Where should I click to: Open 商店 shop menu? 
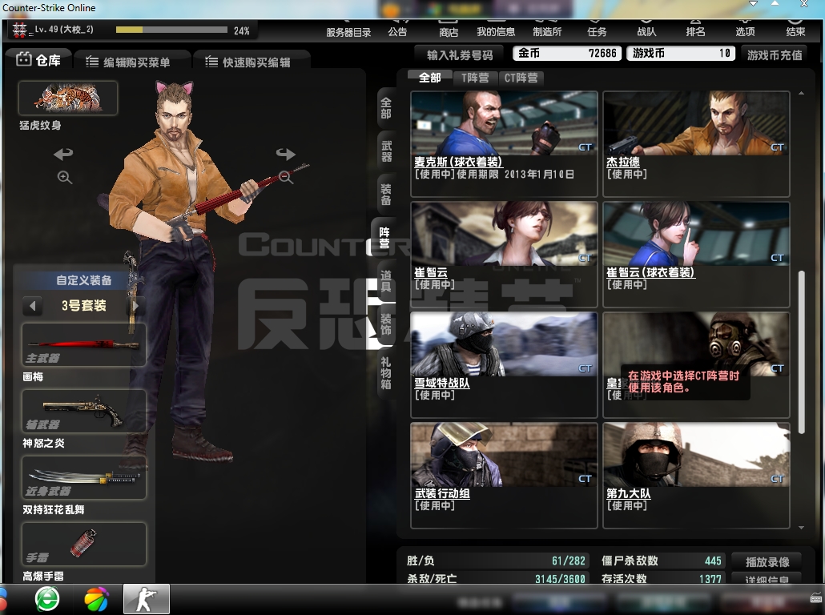pos(449,32)
